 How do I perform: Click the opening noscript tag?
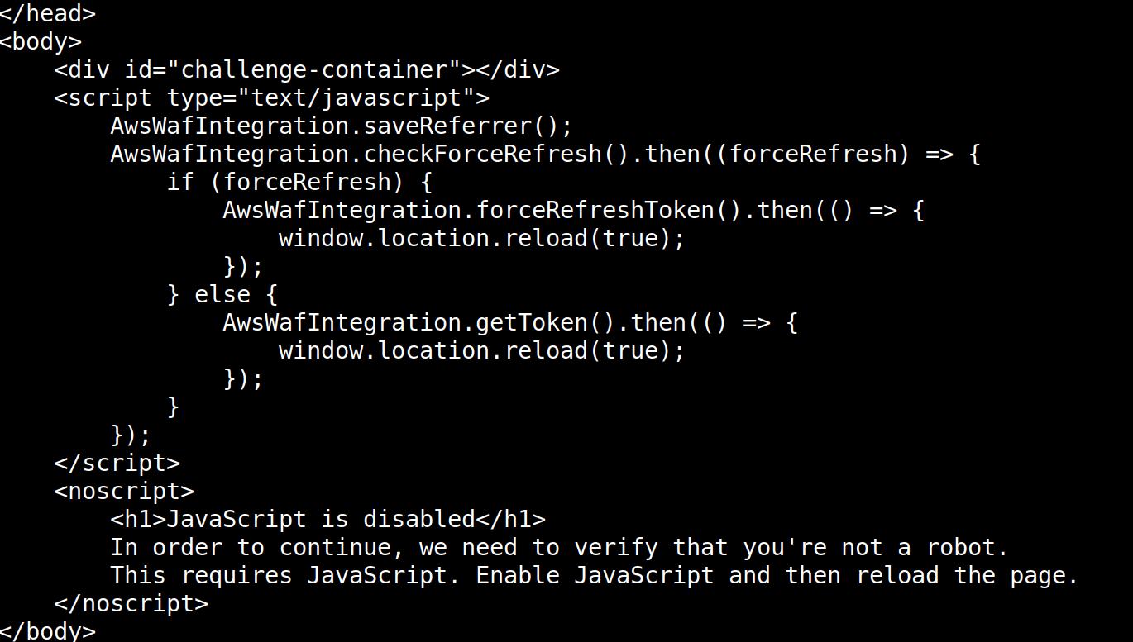click(124, 491)
